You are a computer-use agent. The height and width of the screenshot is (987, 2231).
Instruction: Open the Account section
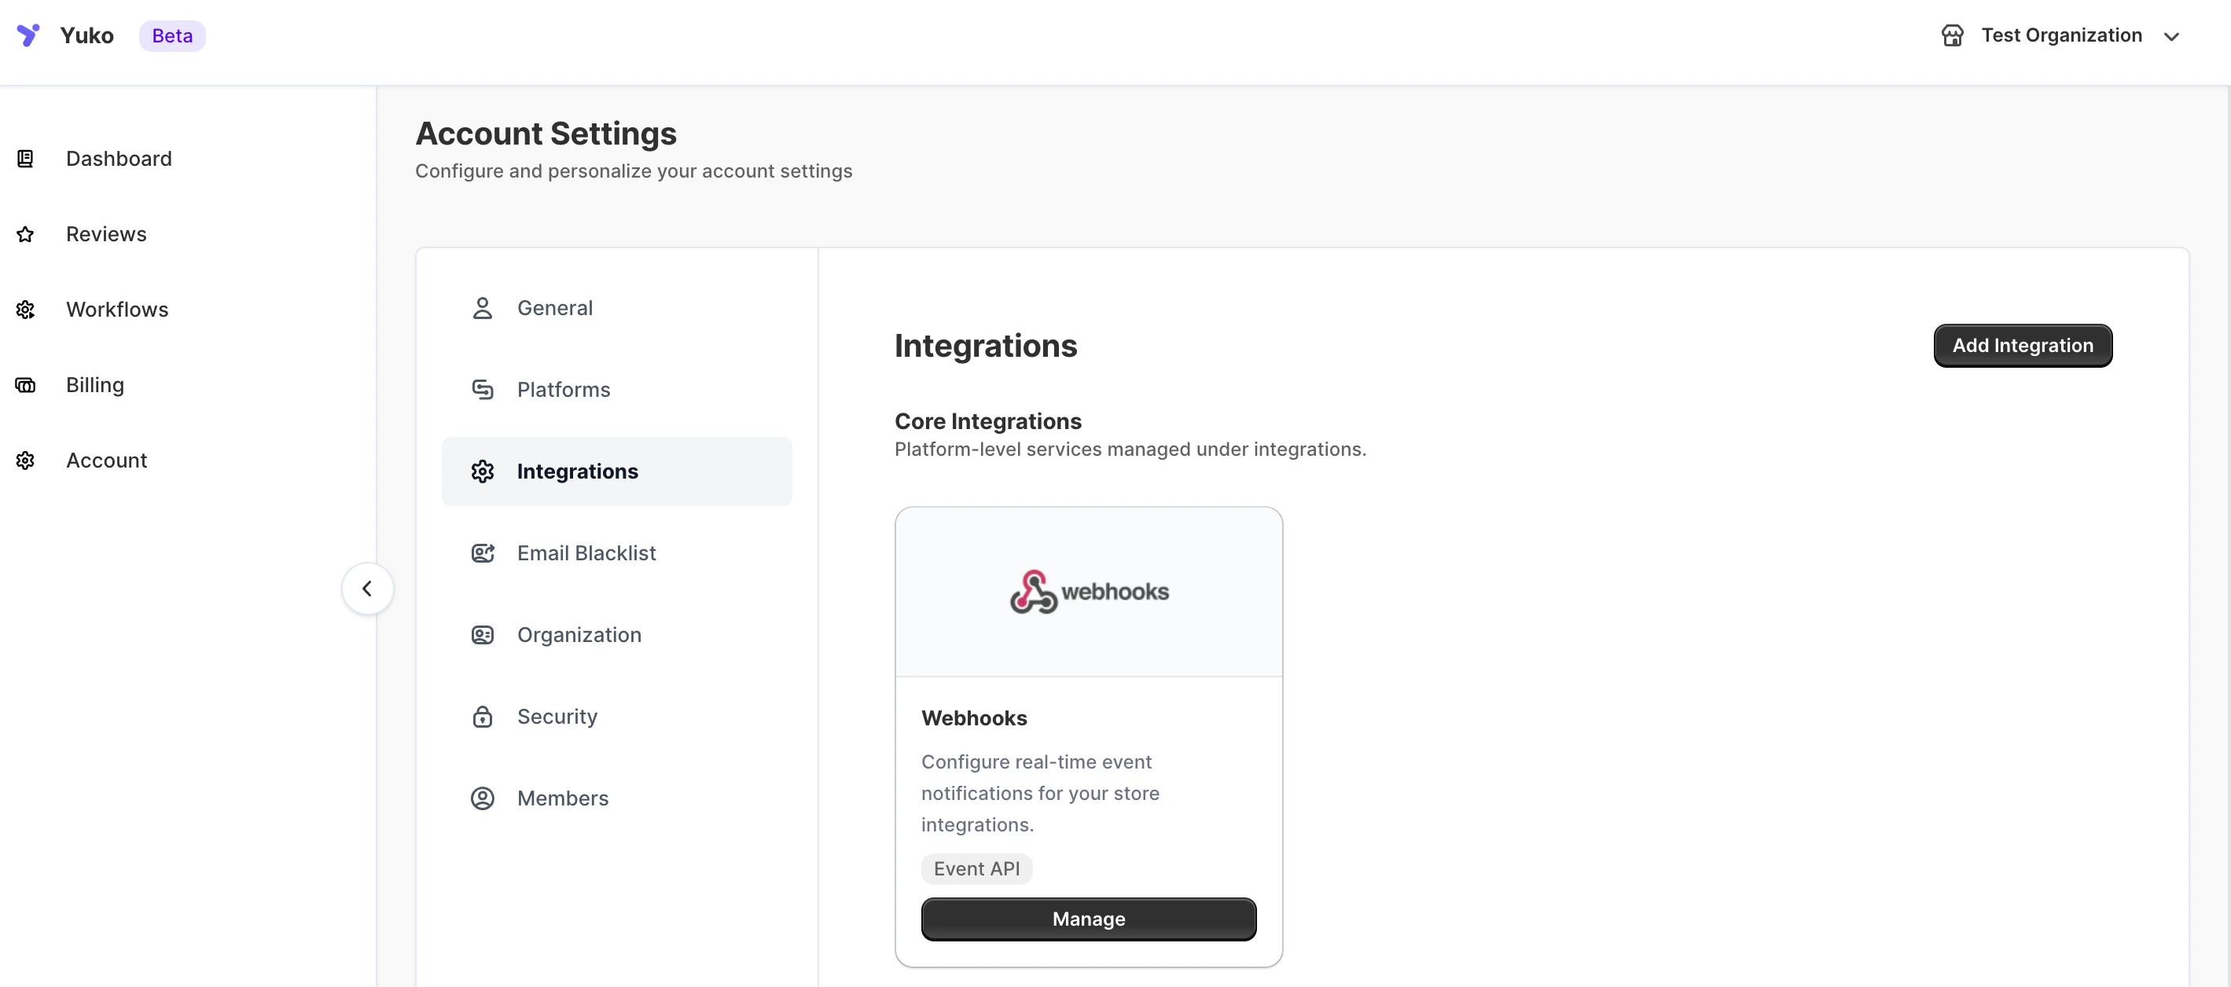107,460
